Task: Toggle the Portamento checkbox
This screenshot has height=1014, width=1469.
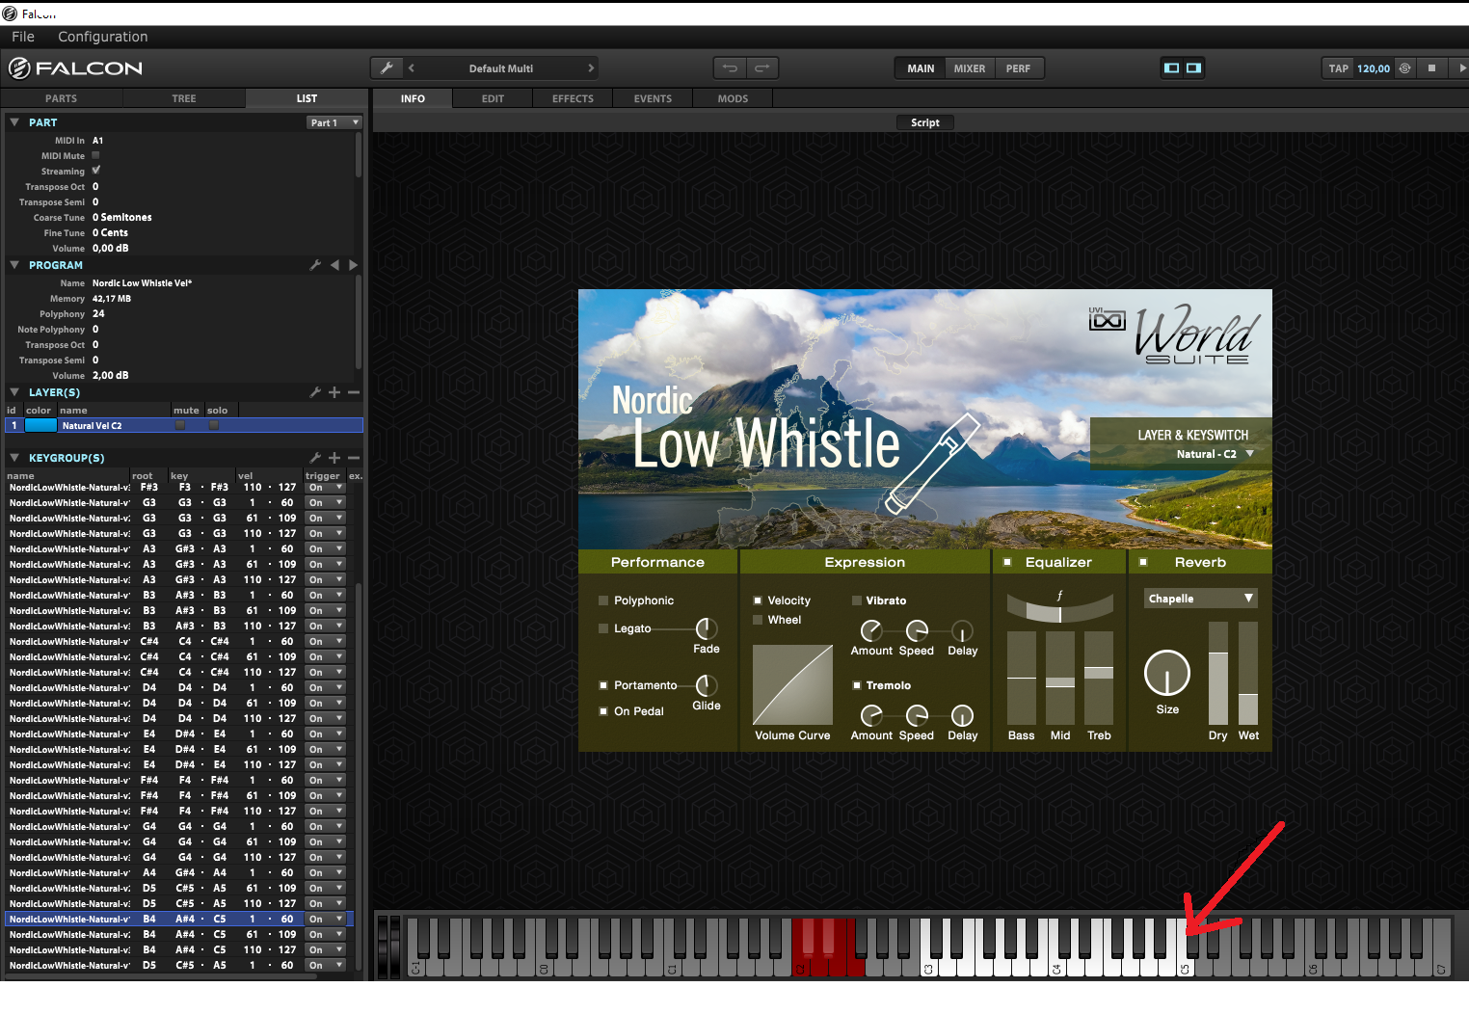Action: pyautogui.click(x=603, y=685)
